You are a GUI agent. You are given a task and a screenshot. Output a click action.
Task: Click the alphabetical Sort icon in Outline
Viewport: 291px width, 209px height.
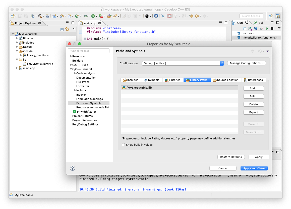(250, 29)
